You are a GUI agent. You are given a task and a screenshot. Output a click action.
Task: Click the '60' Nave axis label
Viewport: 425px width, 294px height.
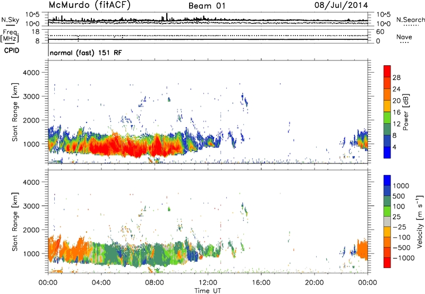tap(380, 32)
